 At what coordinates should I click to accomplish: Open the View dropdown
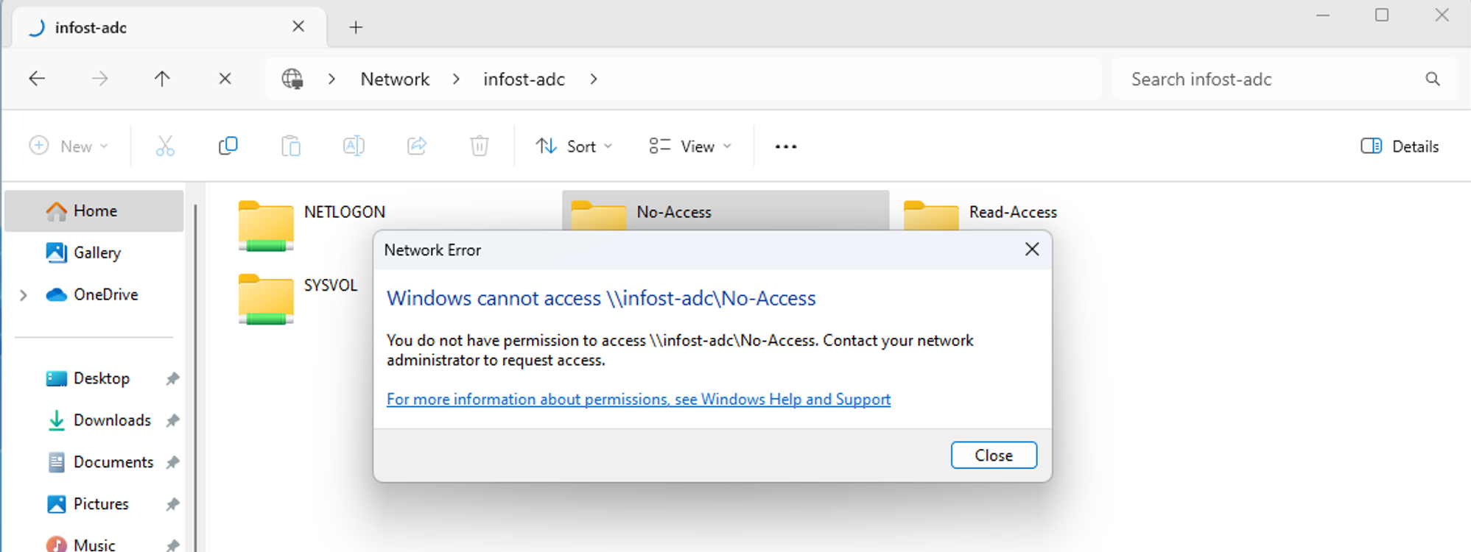[690, 146]
